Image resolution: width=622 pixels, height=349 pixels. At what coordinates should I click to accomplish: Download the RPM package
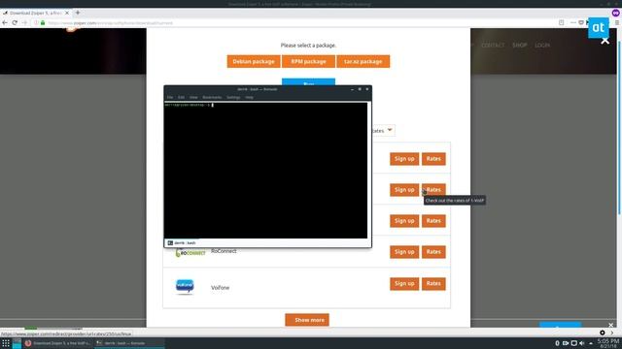coord(308,61)
